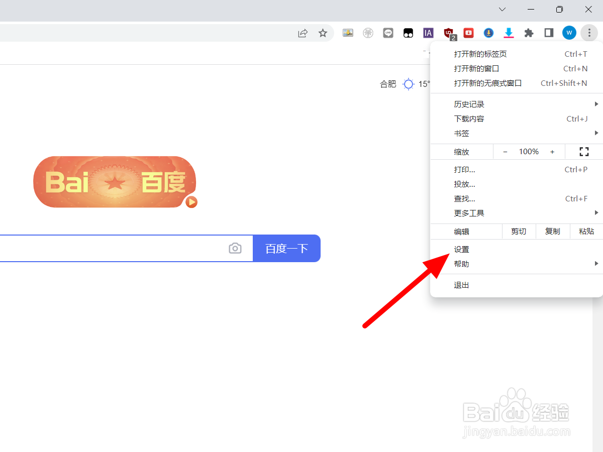Open the uBlock Origin shield icon

pos(449,33)
